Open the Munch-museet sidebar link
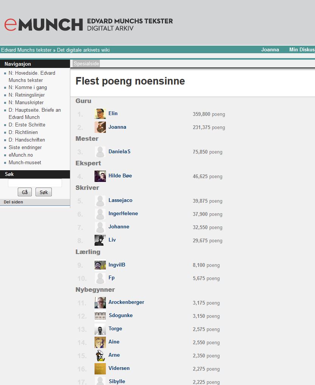This screenshot has width=315, height=385. pos(25,163)
